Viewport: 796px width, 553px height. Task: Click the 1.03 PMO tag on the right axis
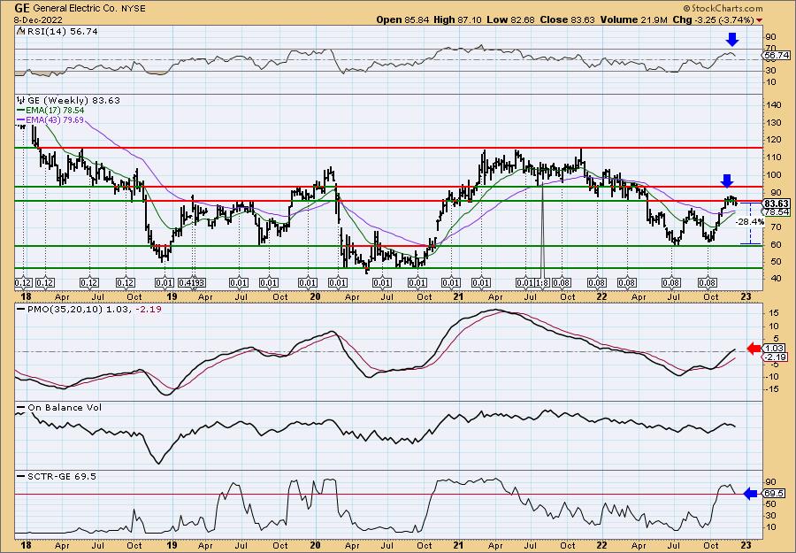pos(776,349)
